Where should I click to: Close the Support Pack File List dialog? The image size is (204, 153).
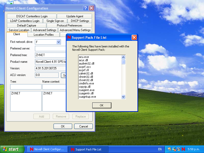pos(134,37)
